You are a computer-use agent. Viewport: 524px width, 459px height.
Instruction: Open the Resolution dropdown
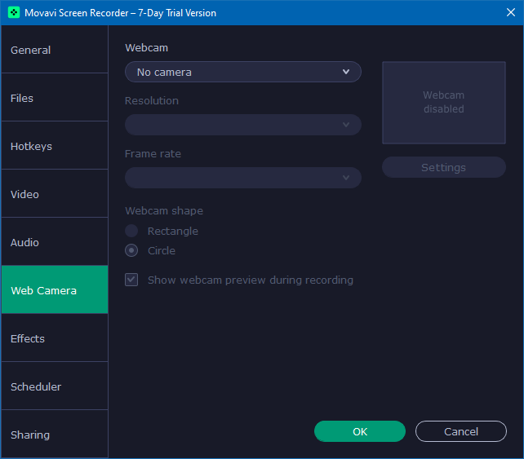[242, 125]
